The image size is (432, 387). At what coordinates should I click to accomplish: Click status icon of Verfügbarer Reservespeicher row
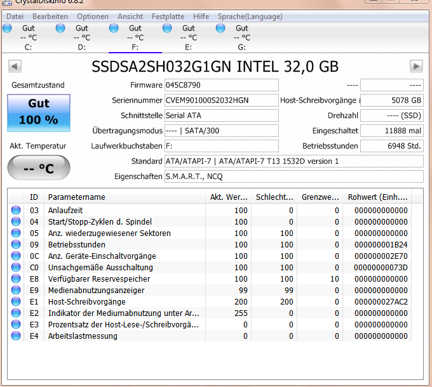(x=16, y=279)
